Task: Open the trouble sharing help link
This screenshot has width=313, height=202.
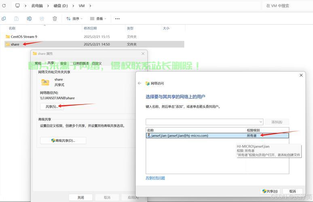Action: [155, 178]
